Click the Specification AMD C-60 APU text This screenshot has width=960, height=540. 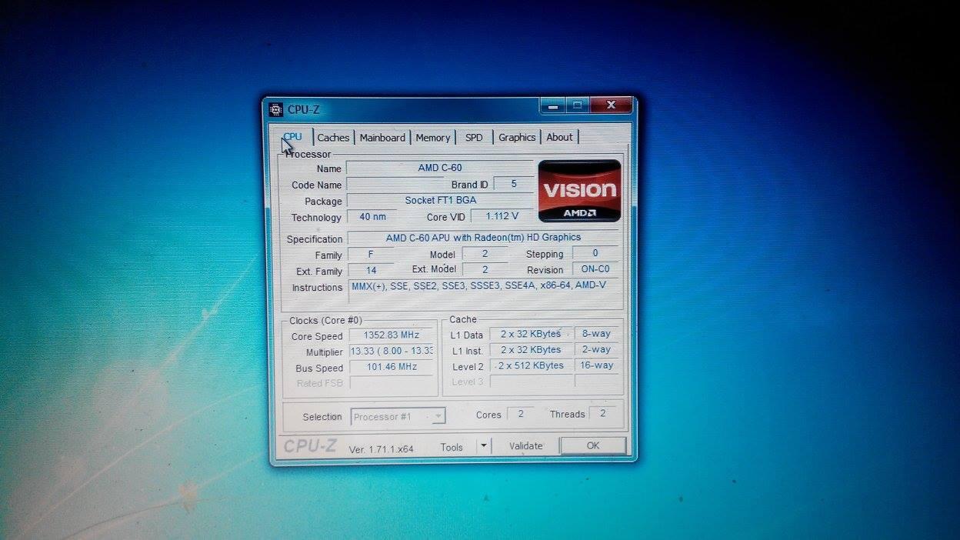point(483,238)
